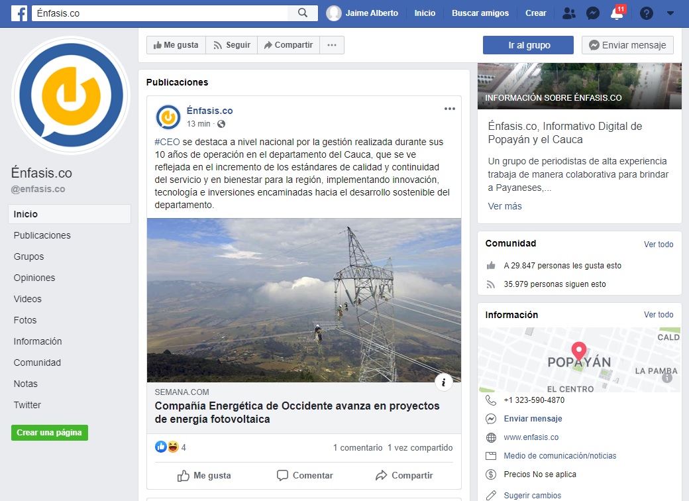This screenshot has width=689, height=501.
Task: Select Publicaciones in the left sidebar
Action: (x=42, y=235)
